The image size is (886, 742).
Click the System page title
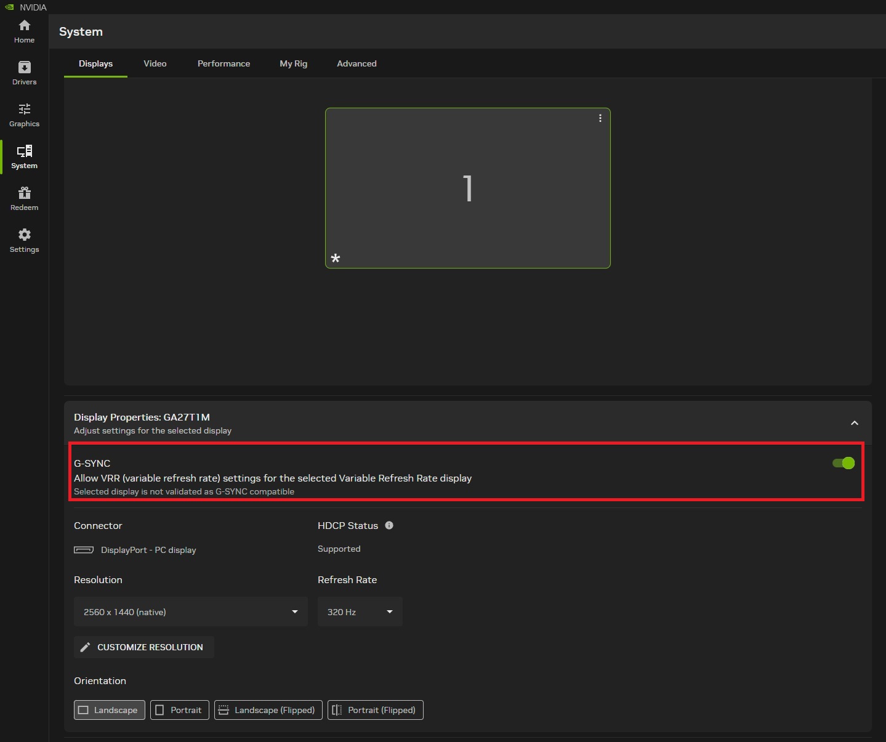(x=81, y=31)
